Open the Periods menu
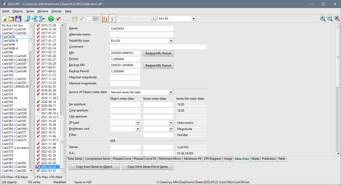 [x=56, y=11]
